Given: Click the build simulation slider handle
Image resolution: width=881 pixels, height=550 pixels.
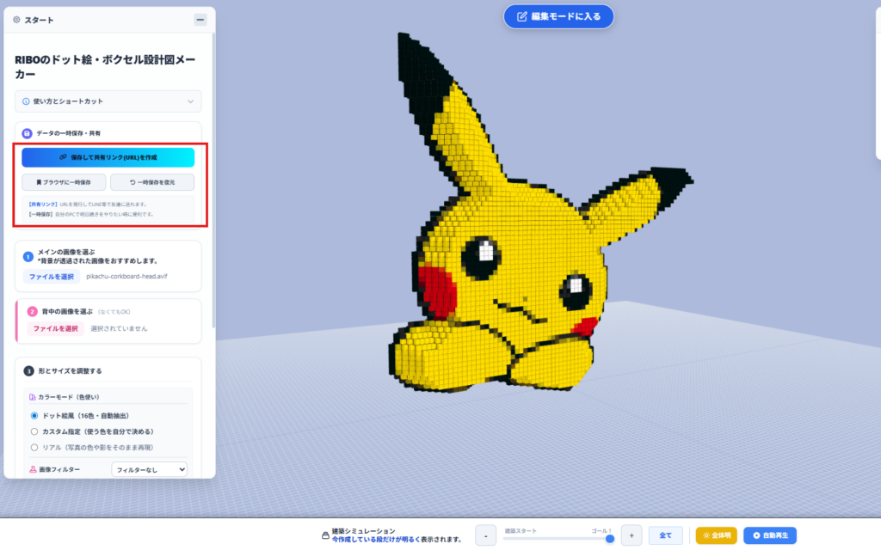Looking at the screenshot, I should [x=610, y=539].
